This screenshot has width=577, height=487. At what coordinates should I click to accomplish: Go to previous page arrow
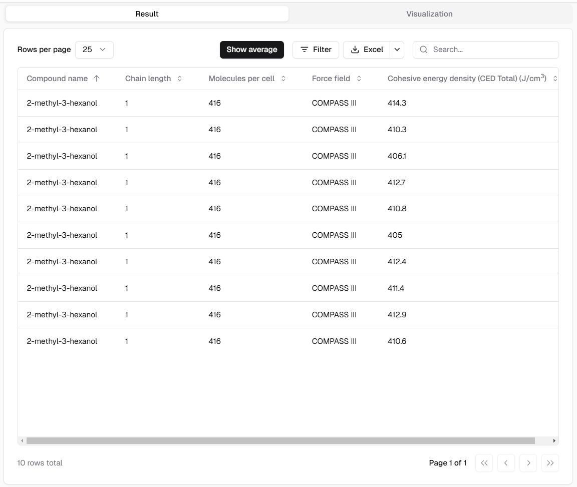point(506,463)
